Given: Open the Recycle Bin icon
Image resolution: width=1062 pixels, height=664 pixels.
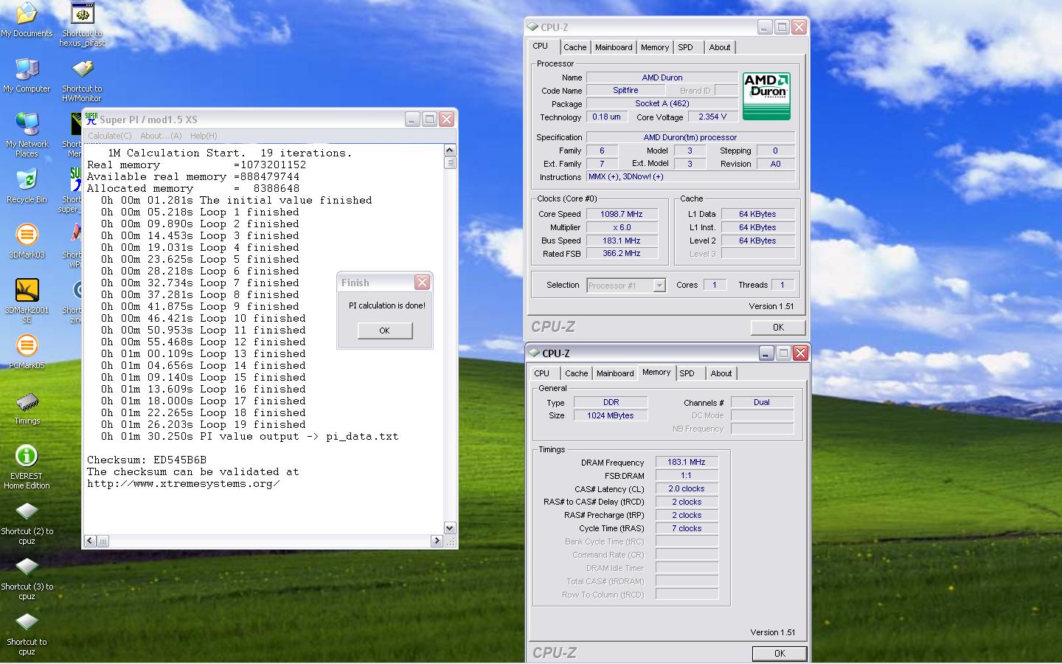Looking at the screenshot, I should tap(27, 186).
